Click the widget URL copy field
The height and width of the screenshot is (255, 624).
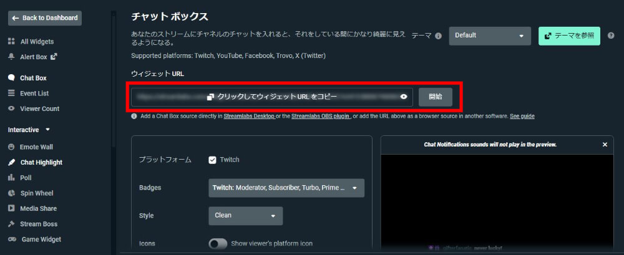click(272, 97)
